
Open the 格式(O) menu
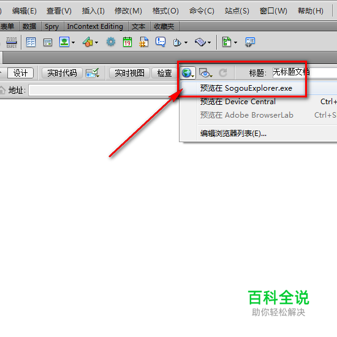coord(165,11)
